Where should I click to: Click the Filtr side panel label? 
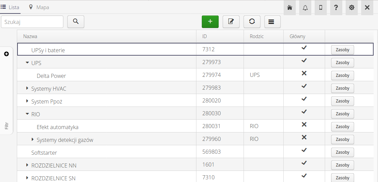coord(7,126)
